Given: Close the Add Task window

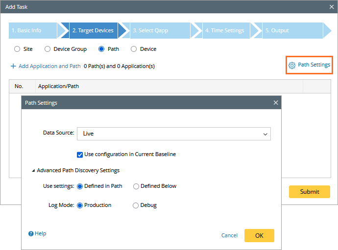Looking at the screenshot, I should click(332, 7).
